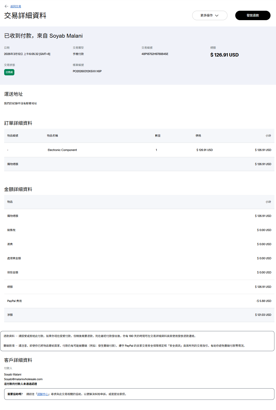The width and height of the screenshot is (276, 410).
Task: Click the 價格 column header
Action: pyautogui.click(x=198, y=136)
